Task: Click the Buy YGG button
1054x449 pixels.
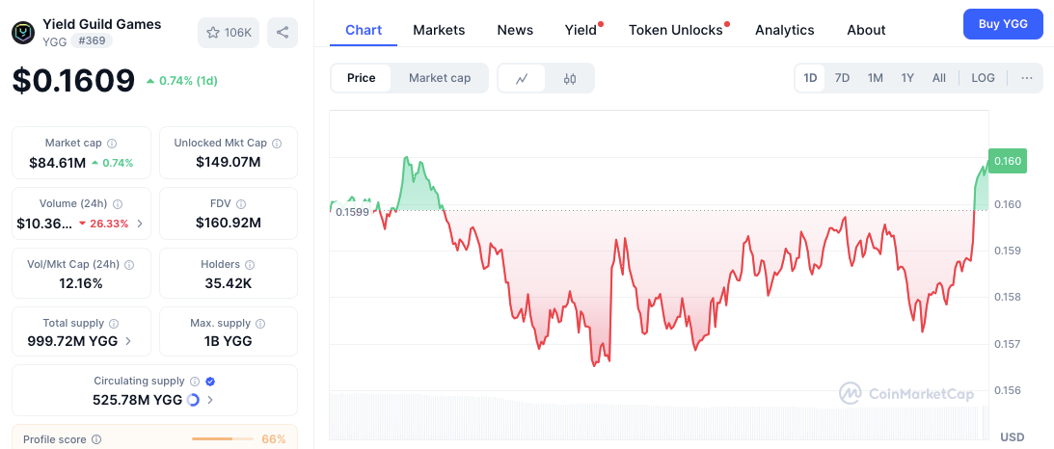Action: 1003,24
